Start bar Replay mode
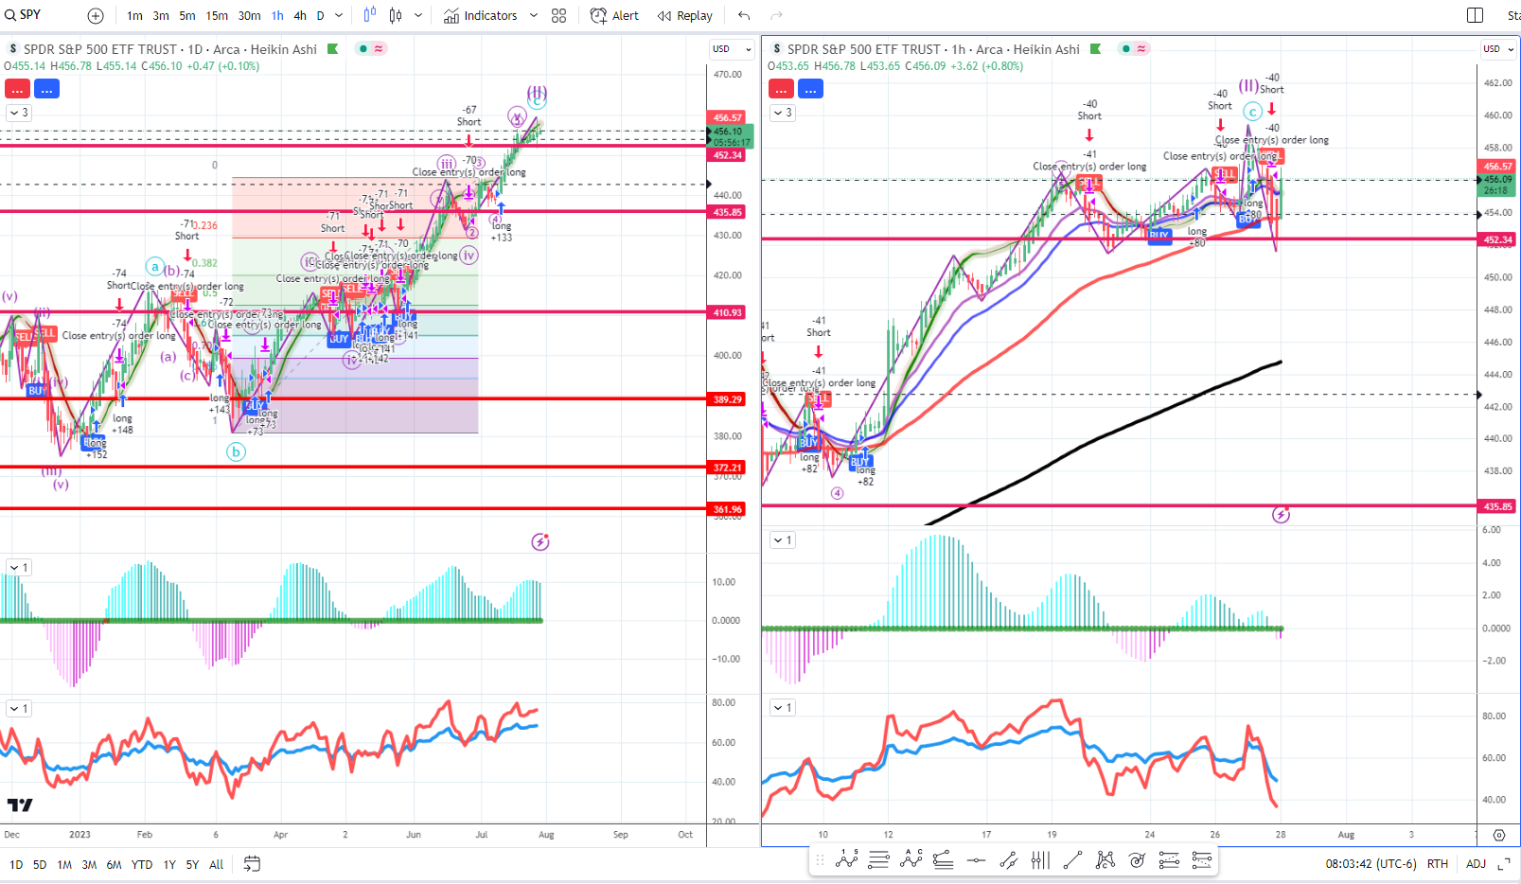Viewport: 1521px width, 884px height. pos(685,15)
